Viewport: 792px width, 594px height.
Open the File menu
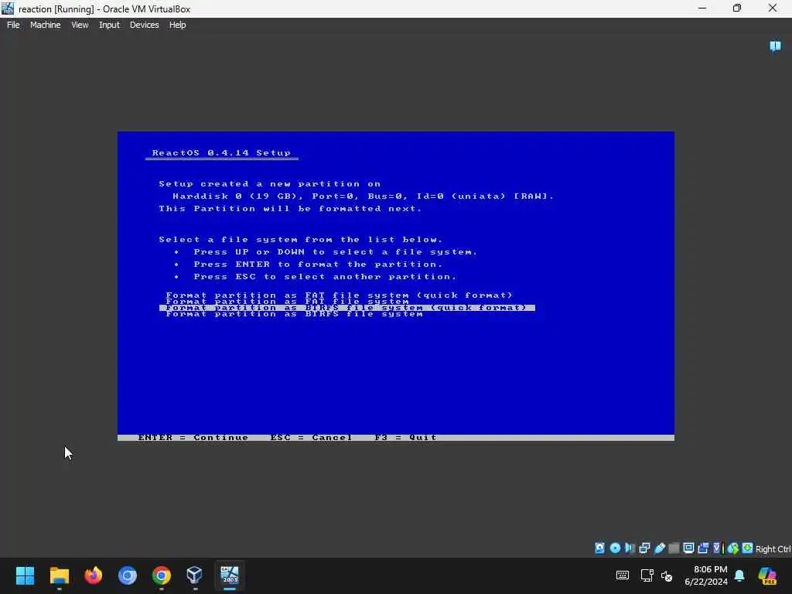point(13,25)
